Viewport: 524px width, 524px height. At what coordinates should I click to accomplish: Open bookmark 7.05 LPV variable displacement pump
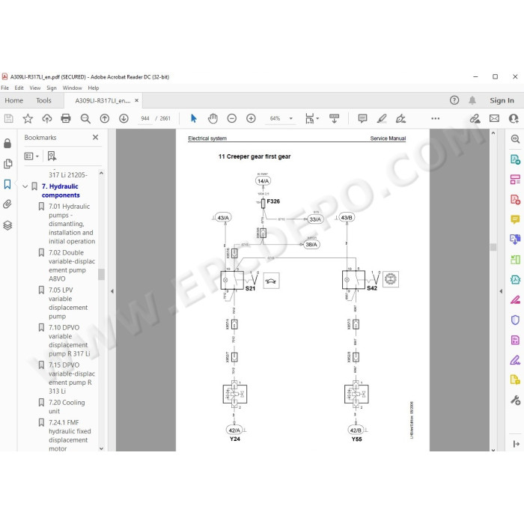pyautogui.click(x=68, y=302)
